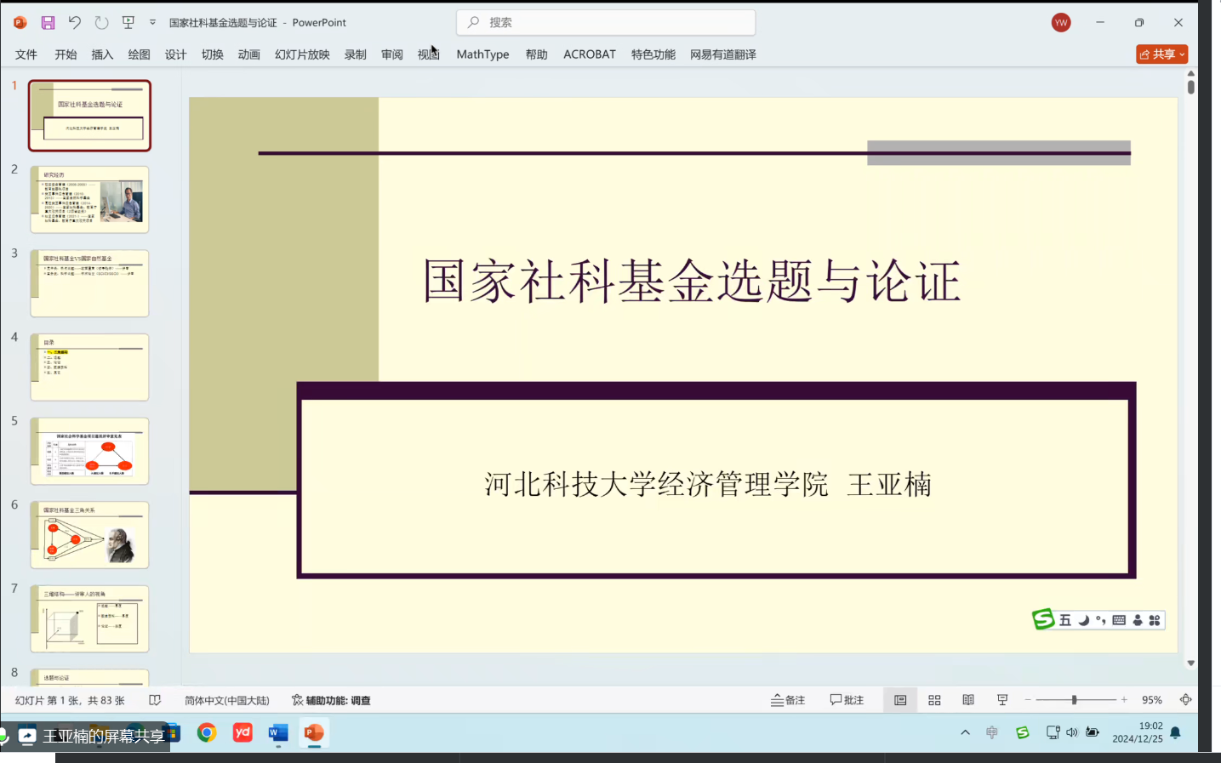This screenshot has height=763, width=1221.
Task: Toggle the 备注 notes pane
Action: [788, 700]
